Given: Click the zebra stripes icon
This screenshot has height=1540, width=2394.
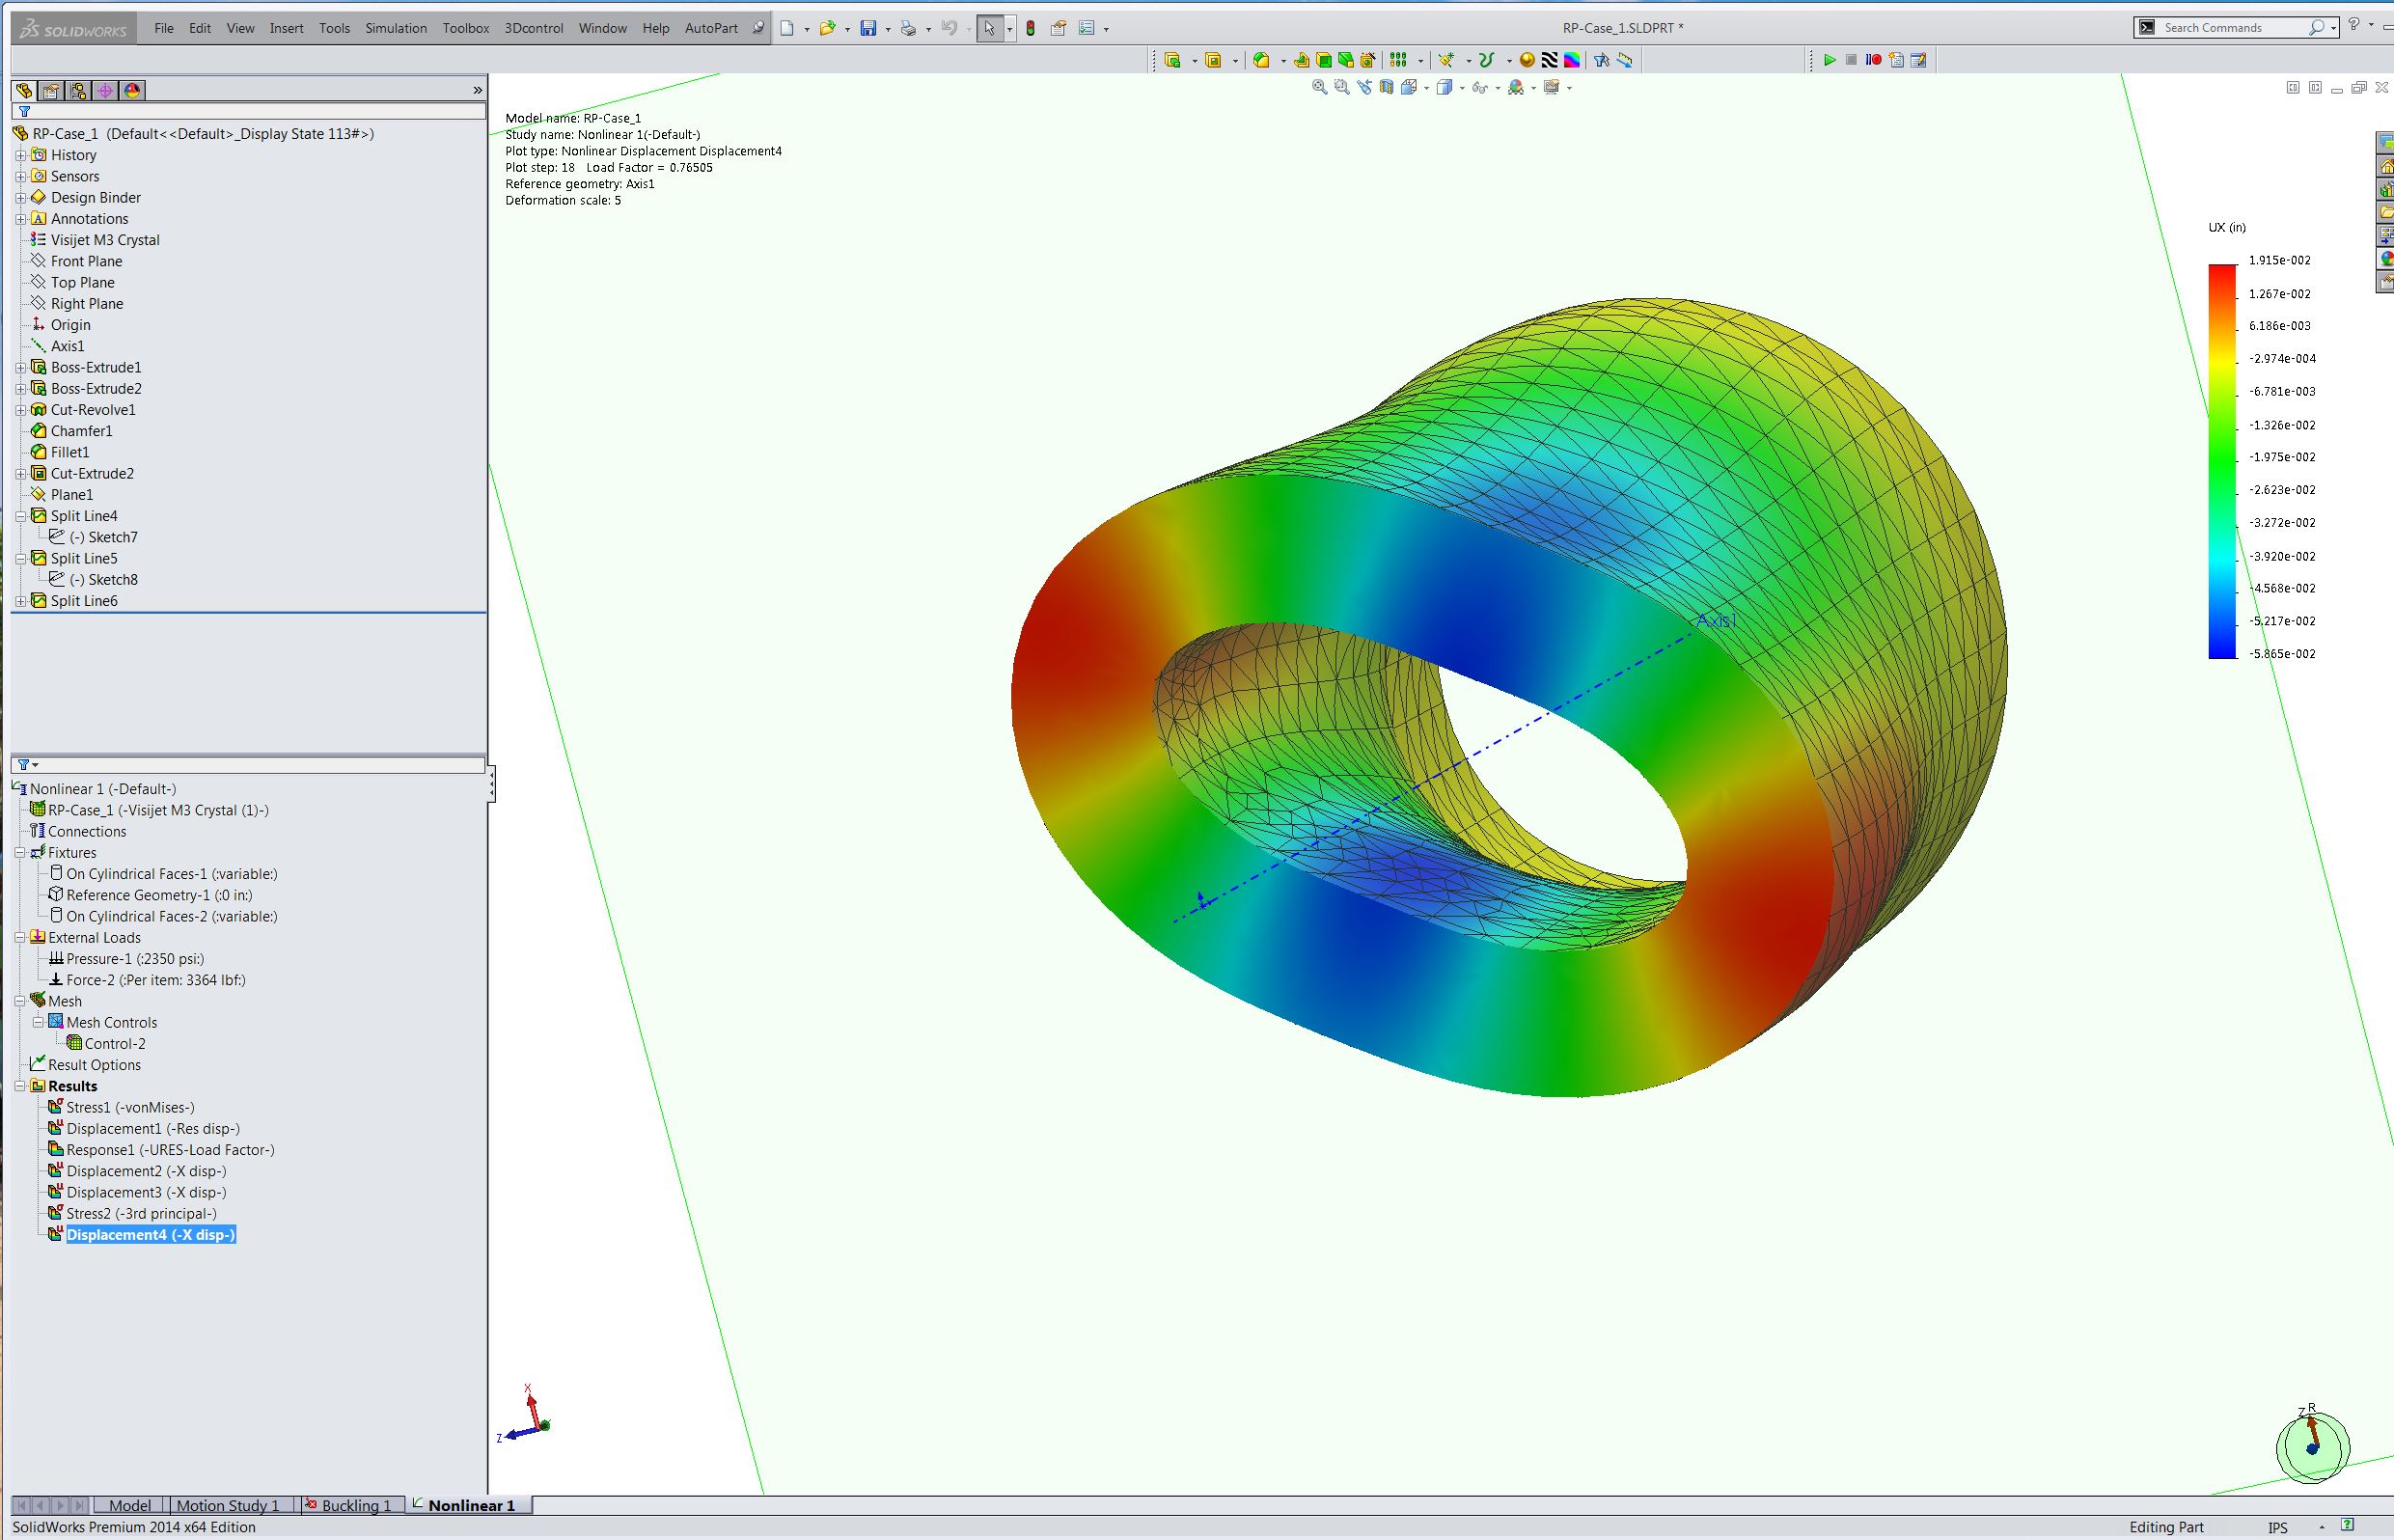Looking at the screenshot, I should tap(1549, 60).
